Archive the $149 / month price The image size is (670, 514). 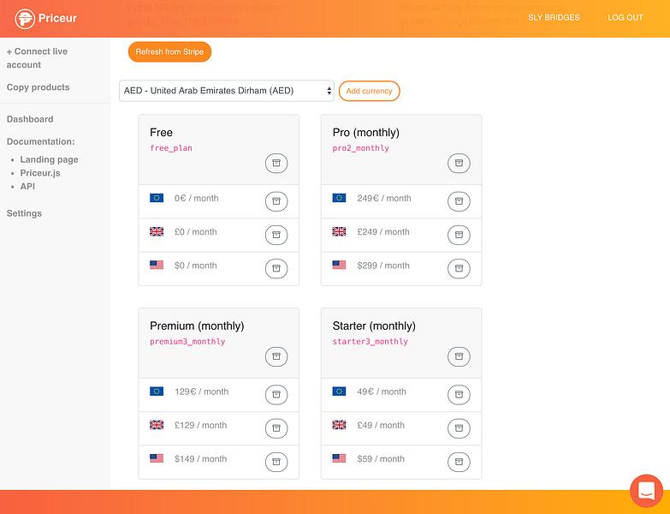(x=276, y=462)
